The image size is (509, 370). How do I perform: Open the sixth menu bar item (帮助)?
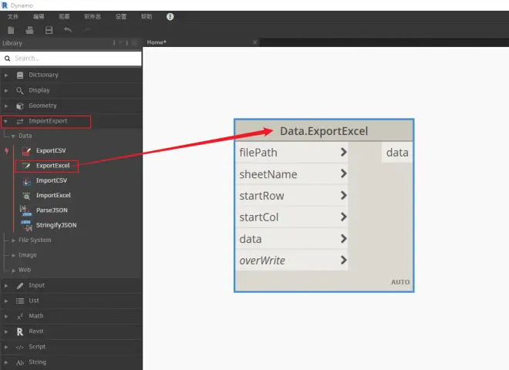[x=147, y=16]
